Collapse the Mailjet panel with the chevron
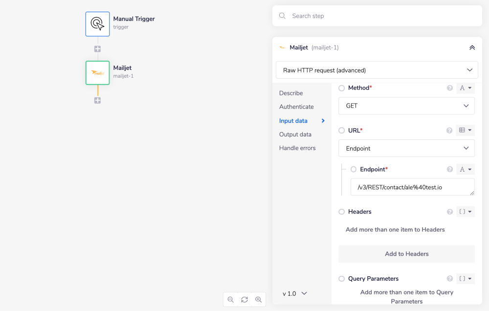Screen dimensions: 489x311 (x=472, y=47)
